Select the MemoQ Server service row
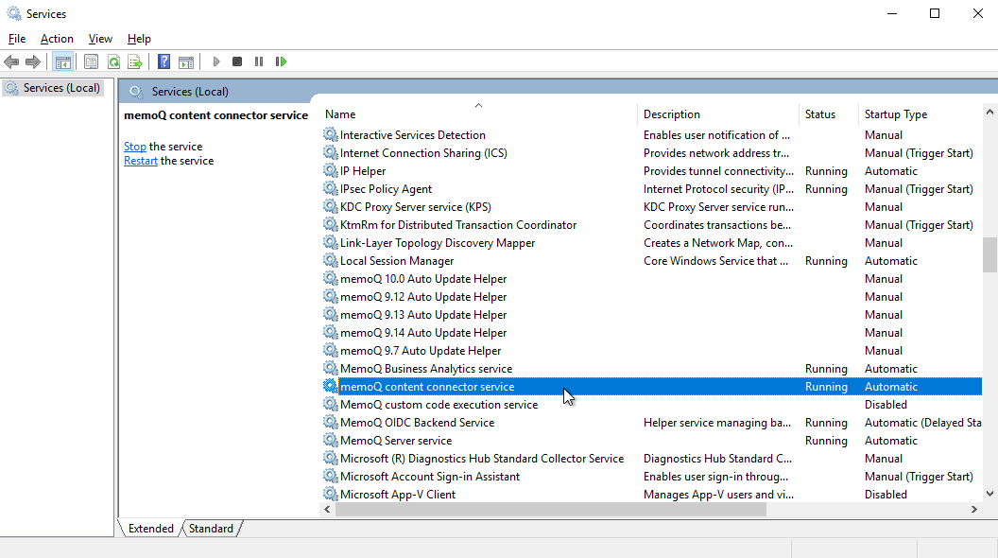 (396, 441)
